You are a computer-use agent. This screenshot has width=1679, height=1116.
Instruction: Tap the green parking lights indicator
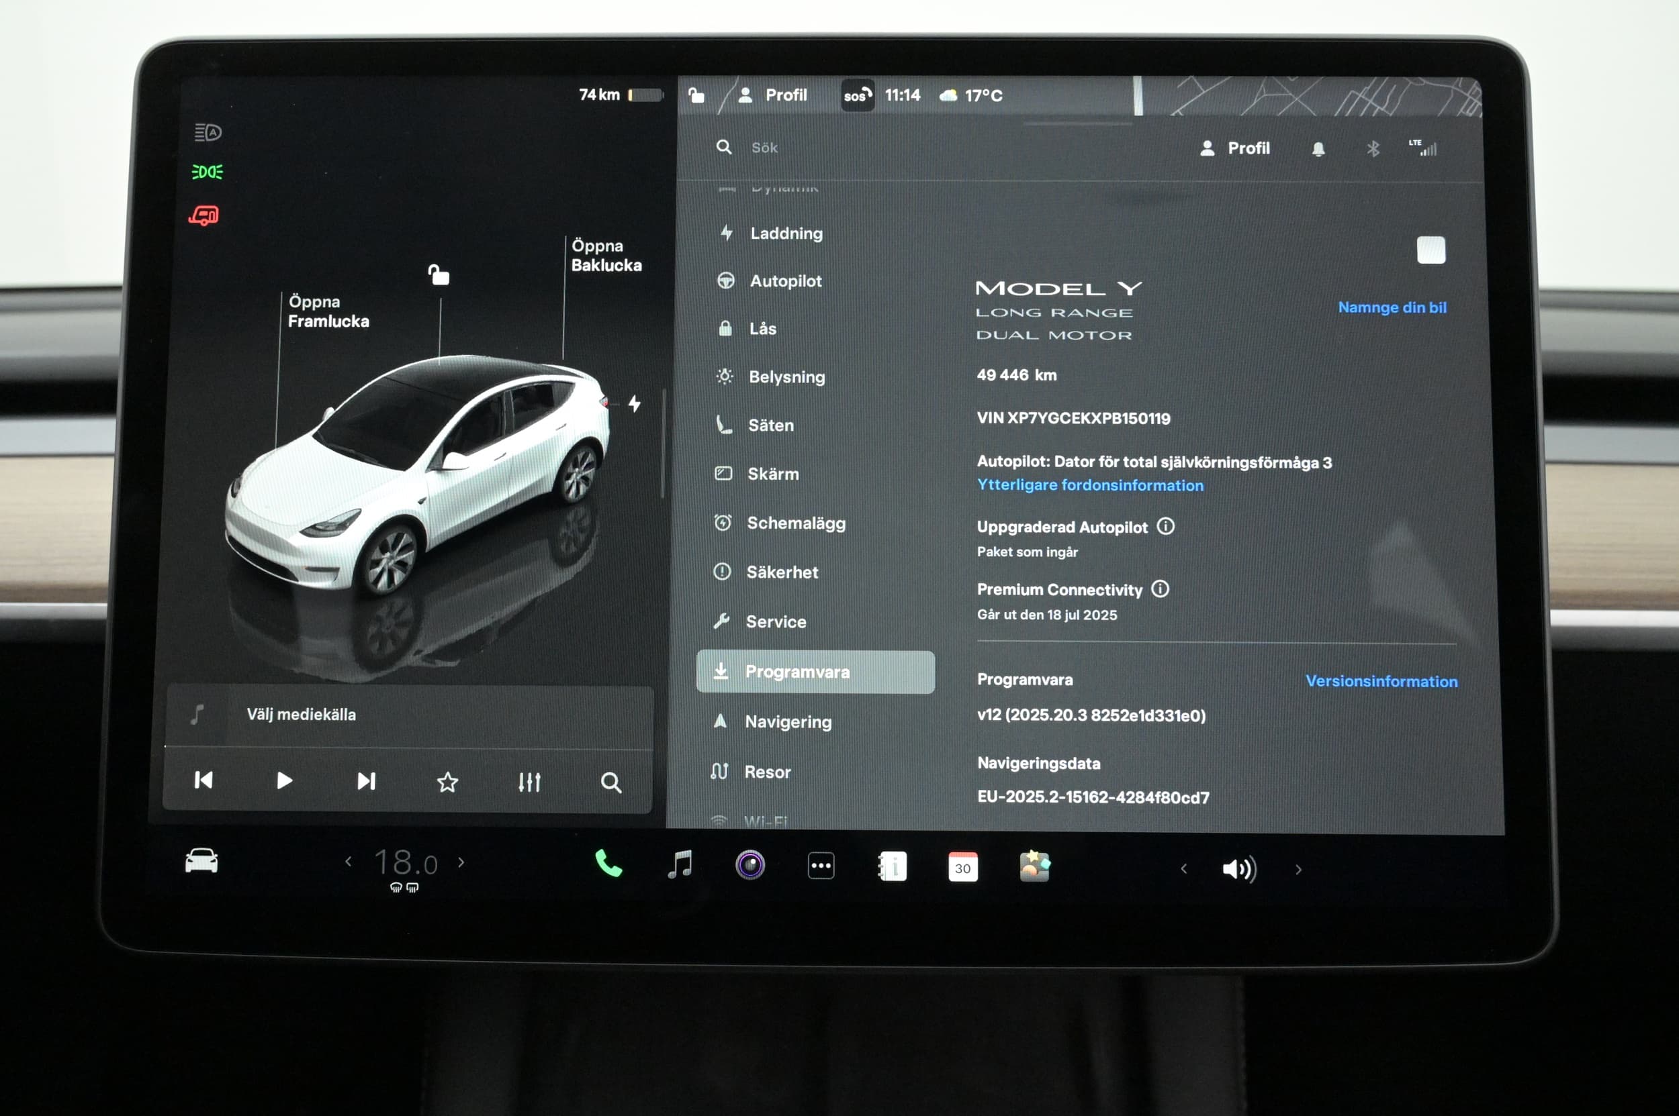pyautogui.click(x=208, y=172)
